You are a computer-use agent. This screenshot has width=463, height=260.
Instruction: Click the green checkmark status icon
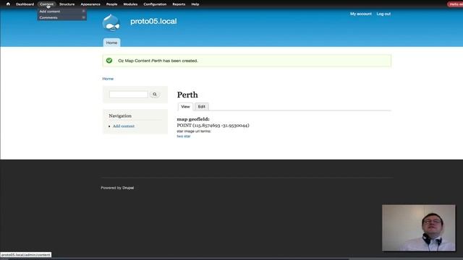click(109, 61)
